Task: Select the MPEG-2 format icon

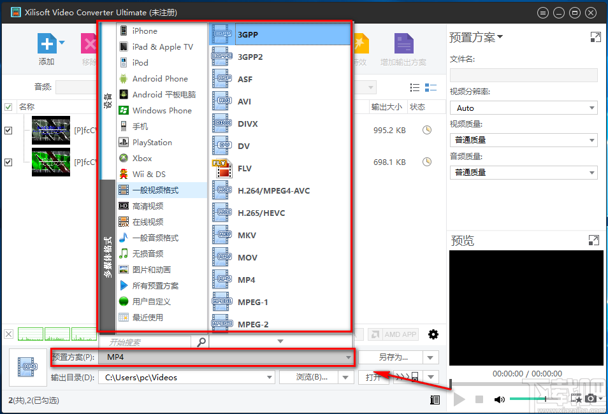Action: click(x=222, y=324)
